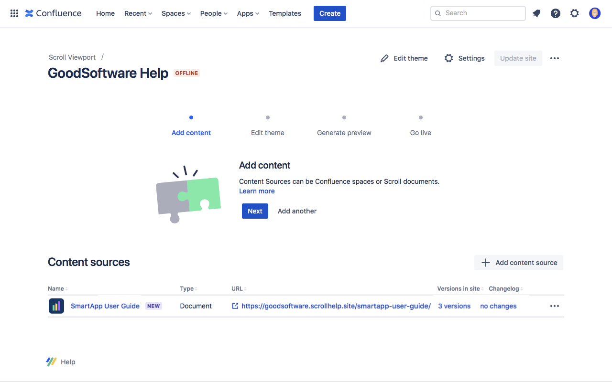Open the app switcher grid icon

click(x=14, y=13)
